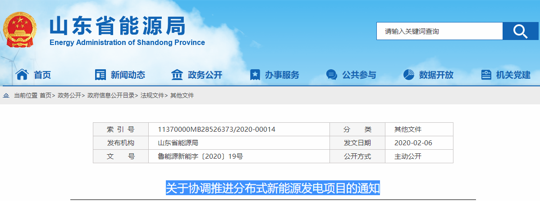Viewport: 540px width, 201px height.
Task: Click the 发布机构 label cell
Action: pos(120,143)
